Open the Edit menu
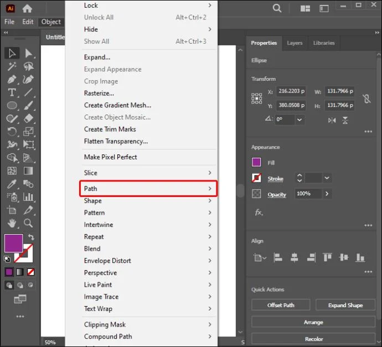The width and height of the screenshot is (382, 347). point(28,22)
